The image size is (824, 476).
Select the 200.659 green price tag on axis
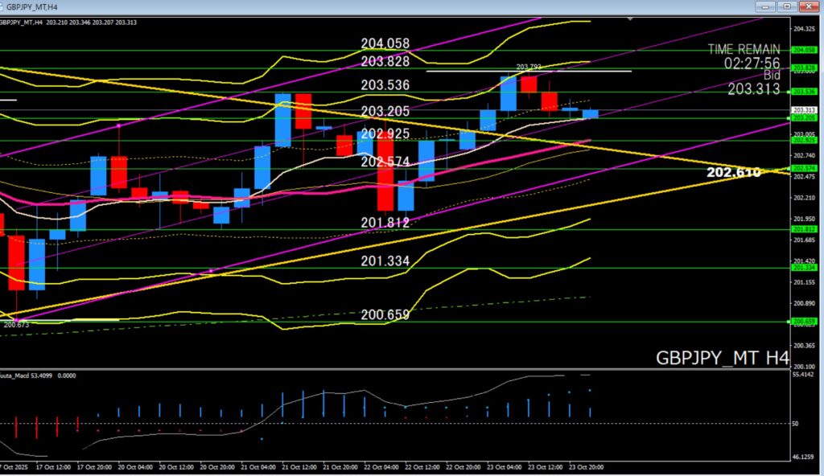(x=804, y=322)
